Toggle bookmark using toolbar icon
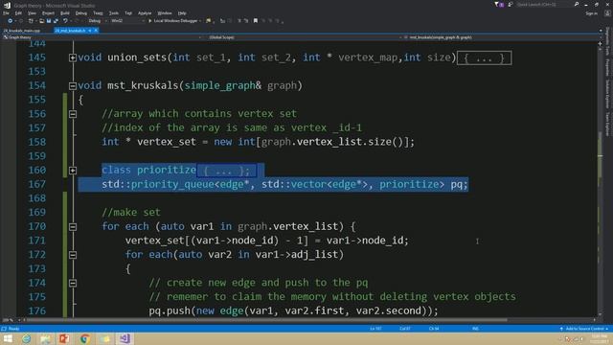 (x=256, y=21)
